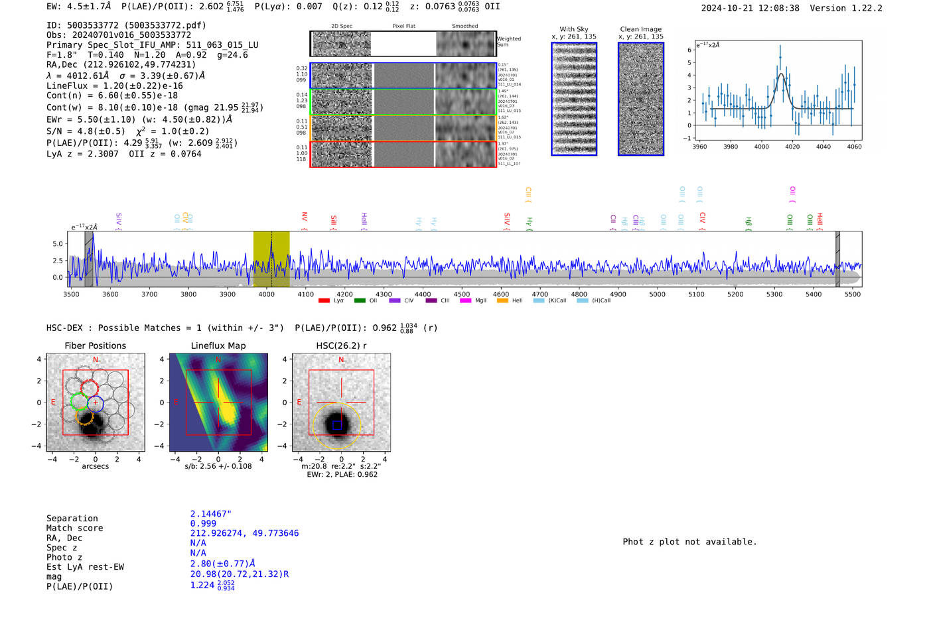Click the magenta MgII legend swatch

(x=465, y=301)
